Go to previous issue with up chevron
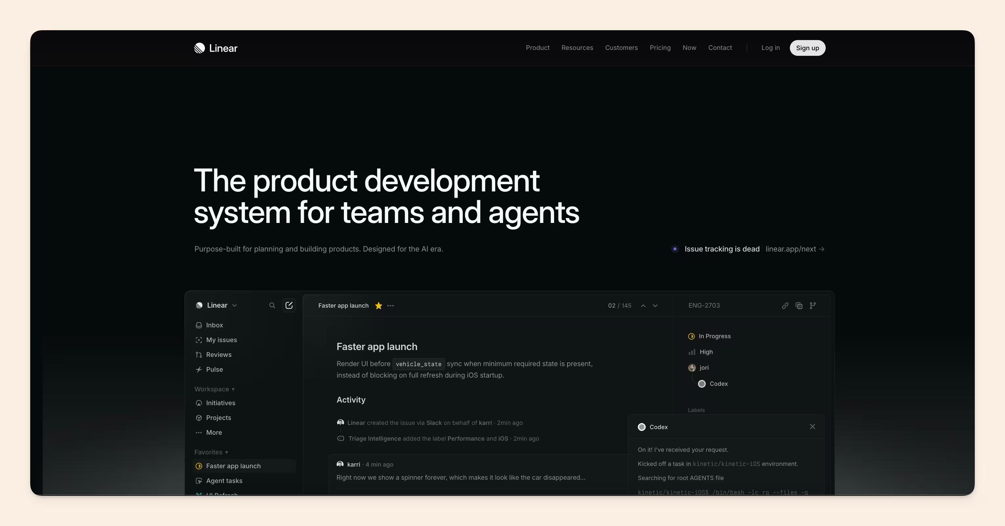This screenshot has height=526, width=1005. click(x=643, y=306)
